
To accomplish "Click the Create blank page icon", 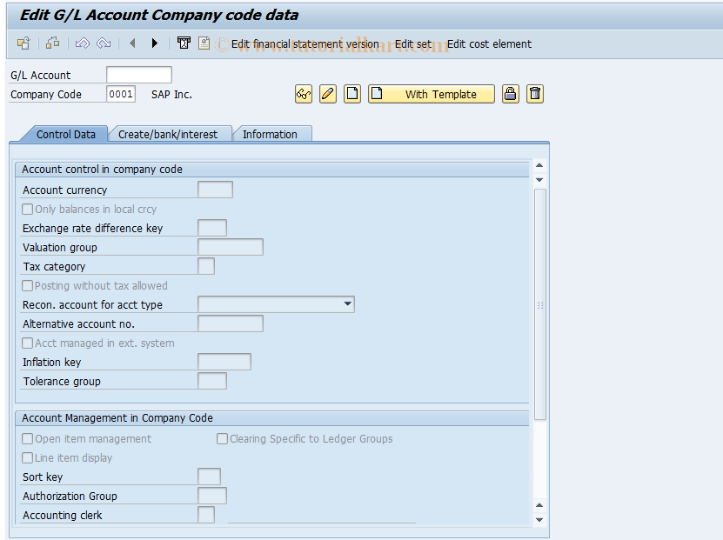I will pos(351,94).
